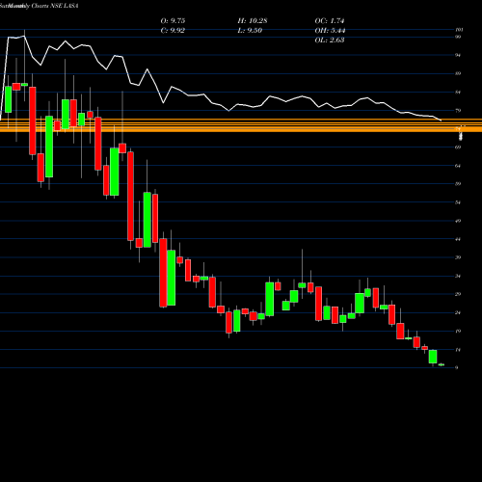Image resolution: width=482 pixels, height=482 pixels.
Task: Click the 14 price axis label
Action: 458,350
